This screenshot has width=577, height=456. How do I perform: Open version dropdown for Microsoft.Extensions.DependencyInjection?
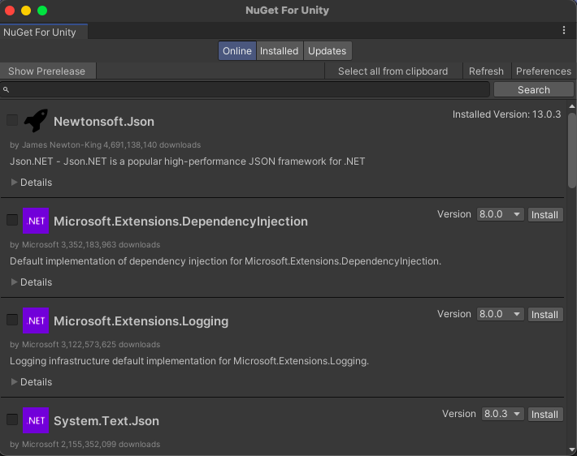(x=500, y=214)
